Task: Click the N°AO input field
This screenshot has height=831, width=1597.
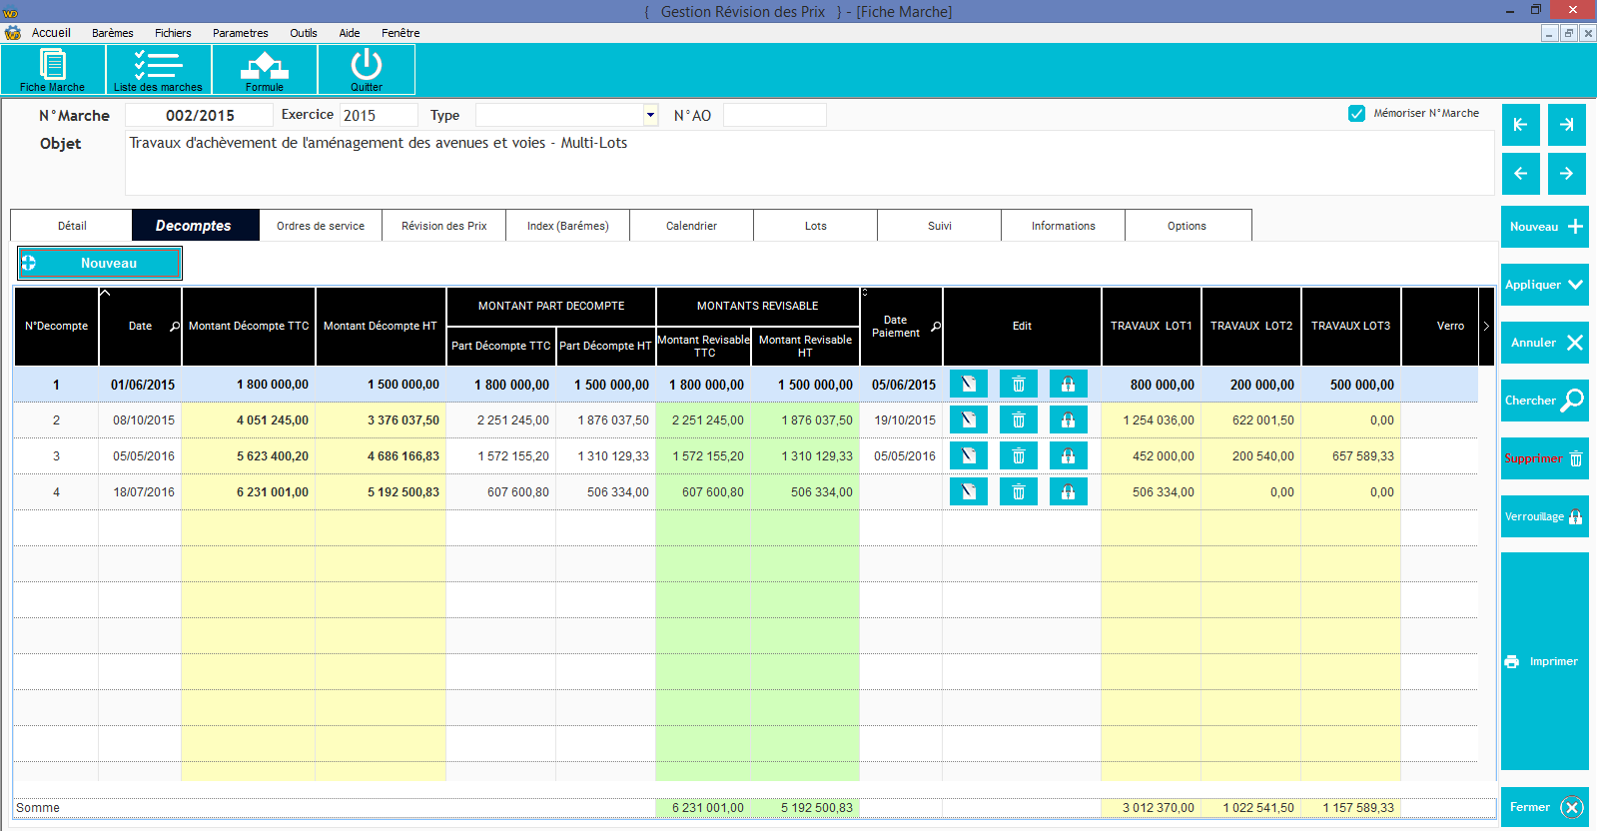Action: click(x=774, y=116)
